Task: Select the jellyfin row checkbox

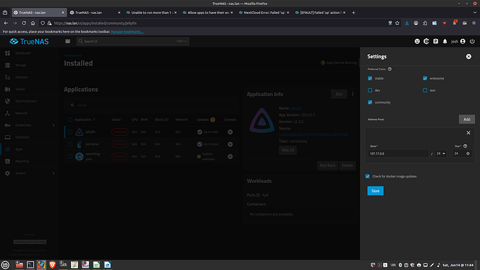Action: pyautogui.click(x=70, y=132)
